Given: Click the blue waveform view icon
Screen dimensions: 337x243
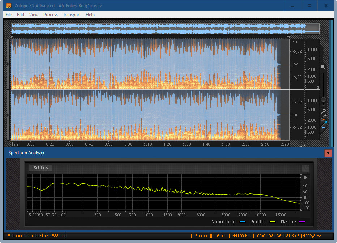Looking at the screenshot, I should 324,127.
